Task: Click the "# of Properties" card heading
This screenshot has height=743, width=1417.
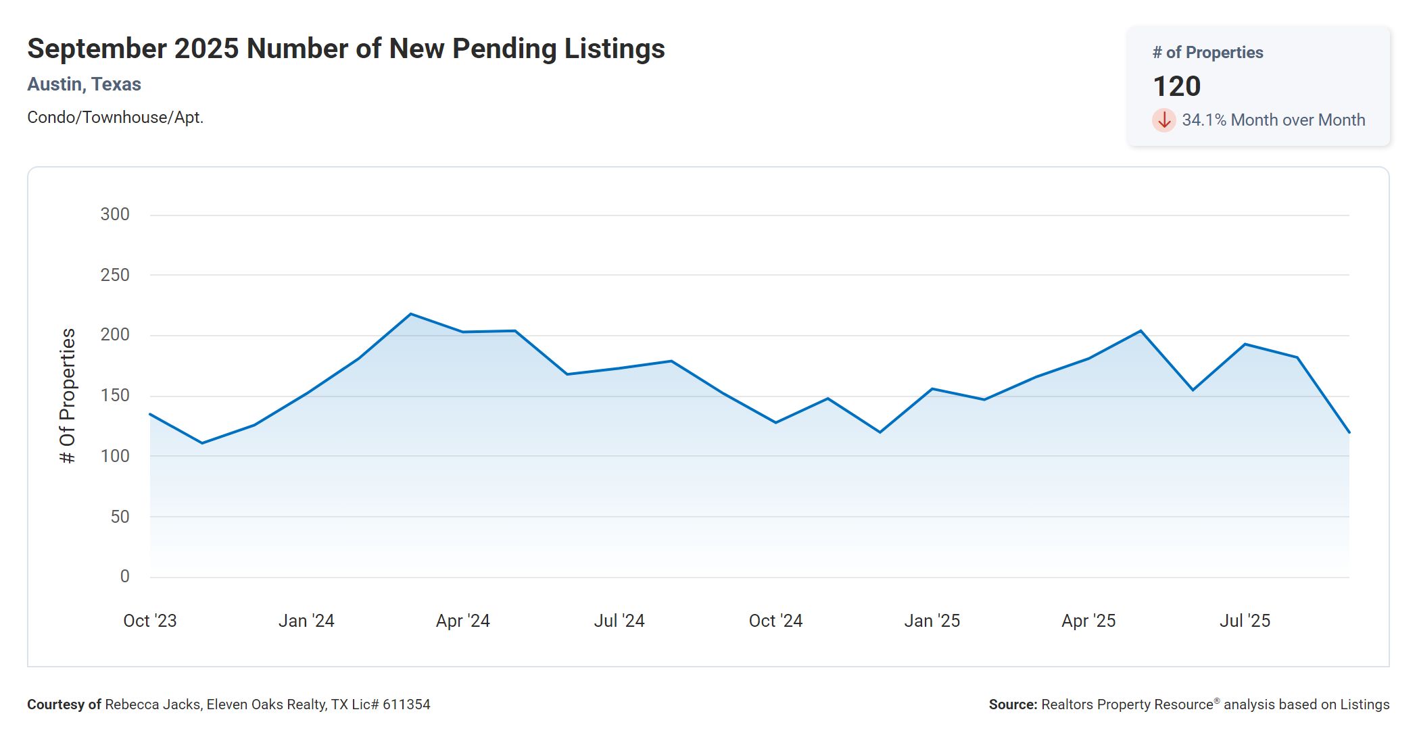Action: (1207, 53)
